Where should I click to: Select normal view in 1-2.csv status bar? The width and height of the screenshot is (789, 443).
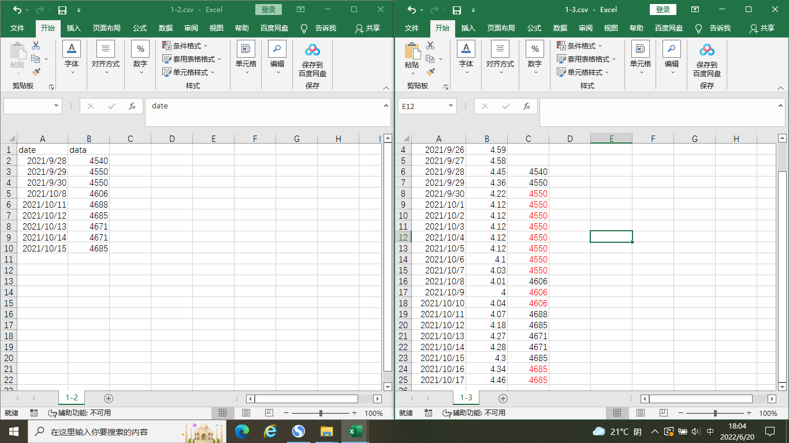click(x=222, y=413)
